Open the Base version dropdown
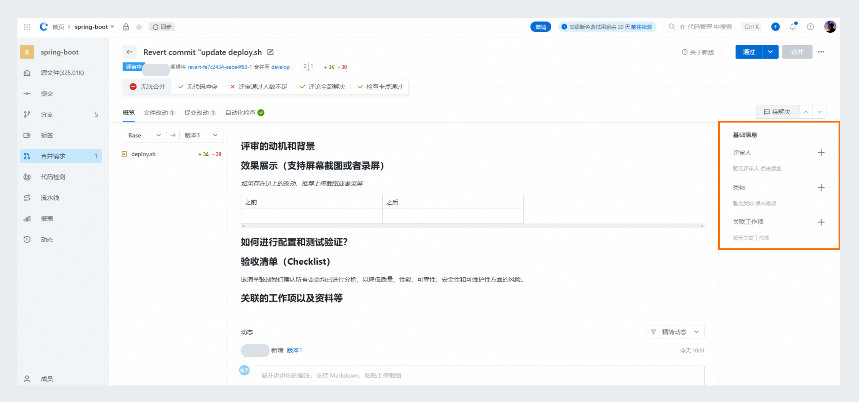 click(x=144, y=135)
